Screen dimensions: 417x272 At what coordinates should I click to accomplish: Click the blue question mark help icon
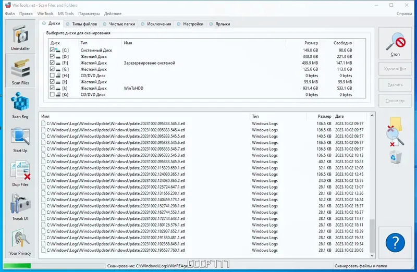tap(395, 242)
